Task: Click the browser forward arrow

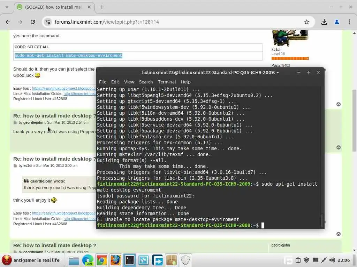Action: tap(20, 22)
